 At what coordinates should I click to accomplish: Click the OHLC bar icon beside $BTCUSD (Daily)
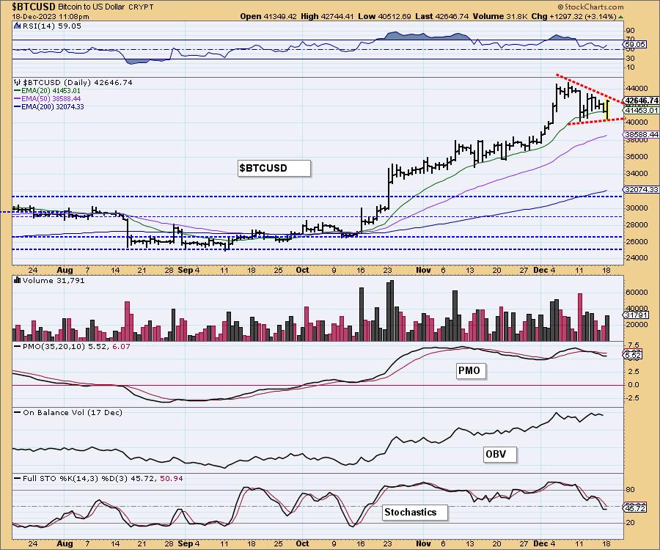(17, 82)
